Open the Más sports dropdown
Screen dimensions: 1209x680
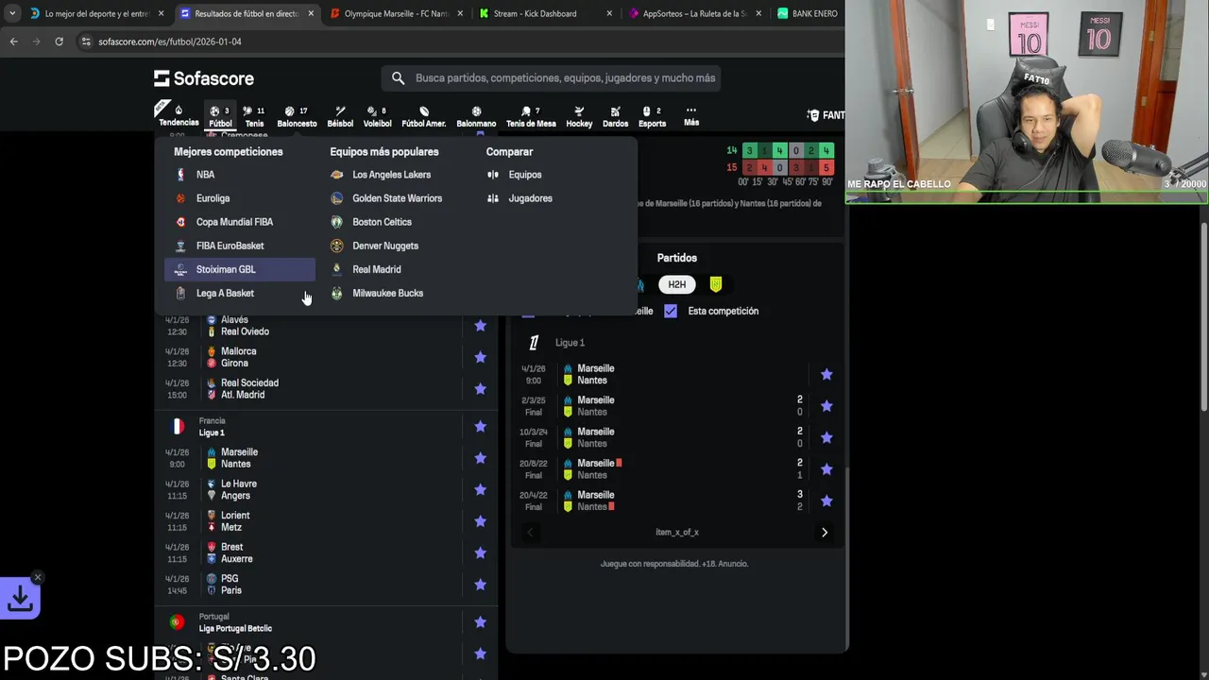pyautogui.click(x=691, y=115)
